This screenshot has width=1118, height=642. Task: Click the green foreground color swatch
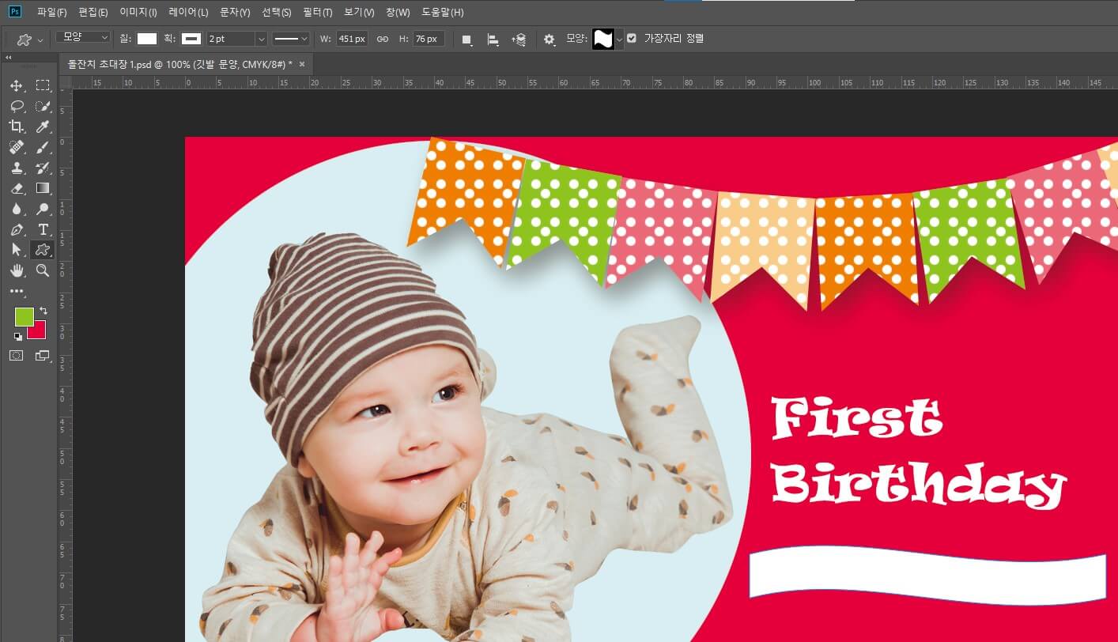click(25, 317)
